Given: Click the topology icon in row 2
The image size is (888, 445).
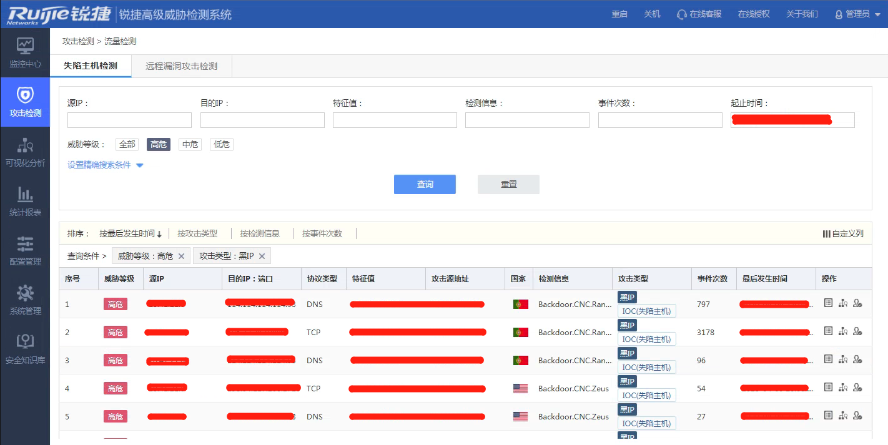Looking at the screenshot, I should tap(843, 331).
